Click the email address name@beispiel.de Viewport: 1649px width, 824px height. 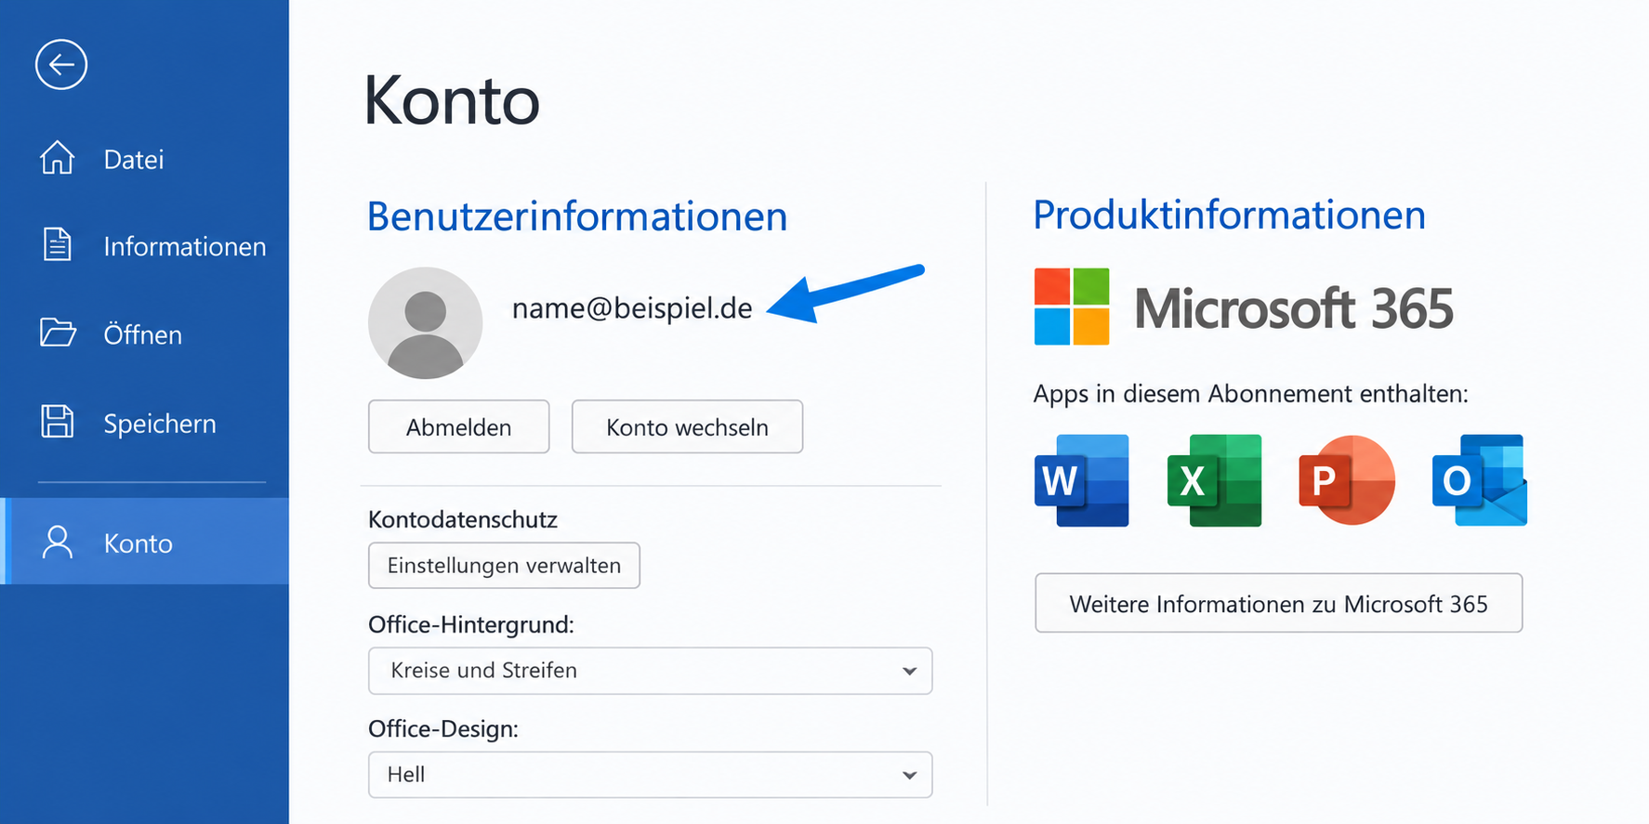pyautogui.click(x=632, y=307)
